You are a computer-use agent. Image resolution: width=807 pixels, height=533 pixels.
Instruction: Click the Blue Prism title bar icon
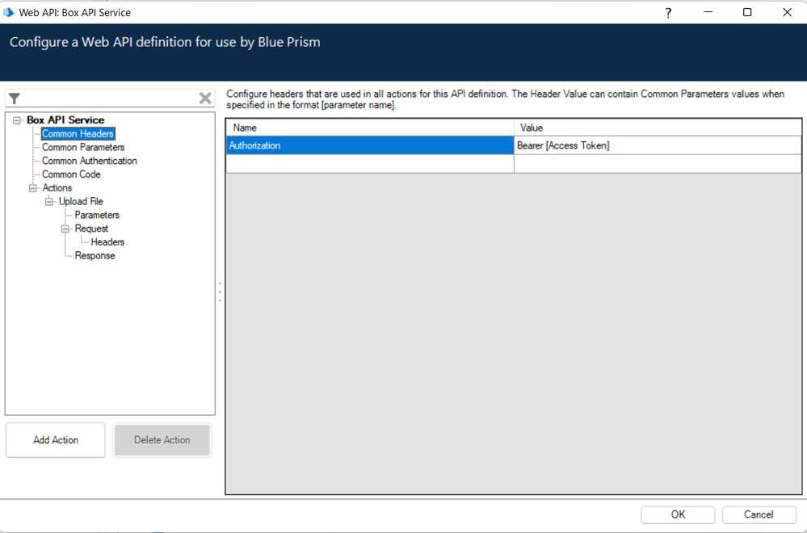[9, 12]
